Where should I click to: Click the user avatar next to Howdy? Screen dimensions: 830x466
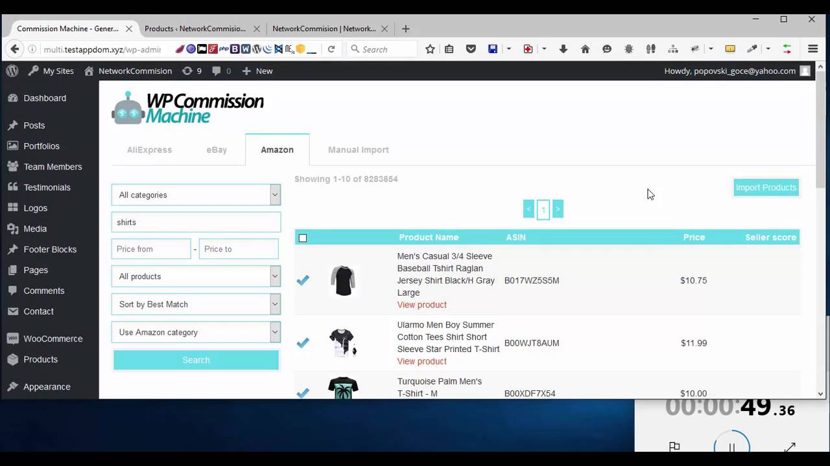point(805,71)
